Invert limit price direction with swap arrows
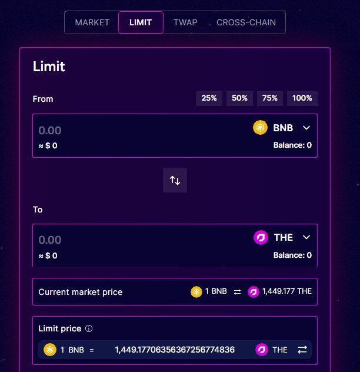The width and height of the screenshot is (360, 372). coord(302,350)
